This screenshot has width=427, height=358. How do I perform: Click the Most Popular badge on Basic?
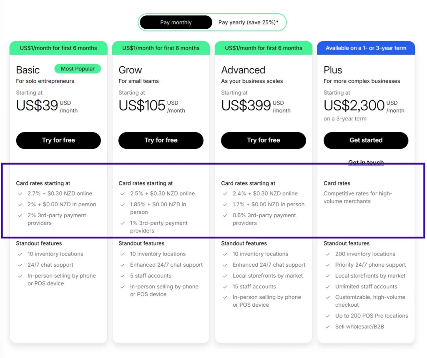[78, 68]
